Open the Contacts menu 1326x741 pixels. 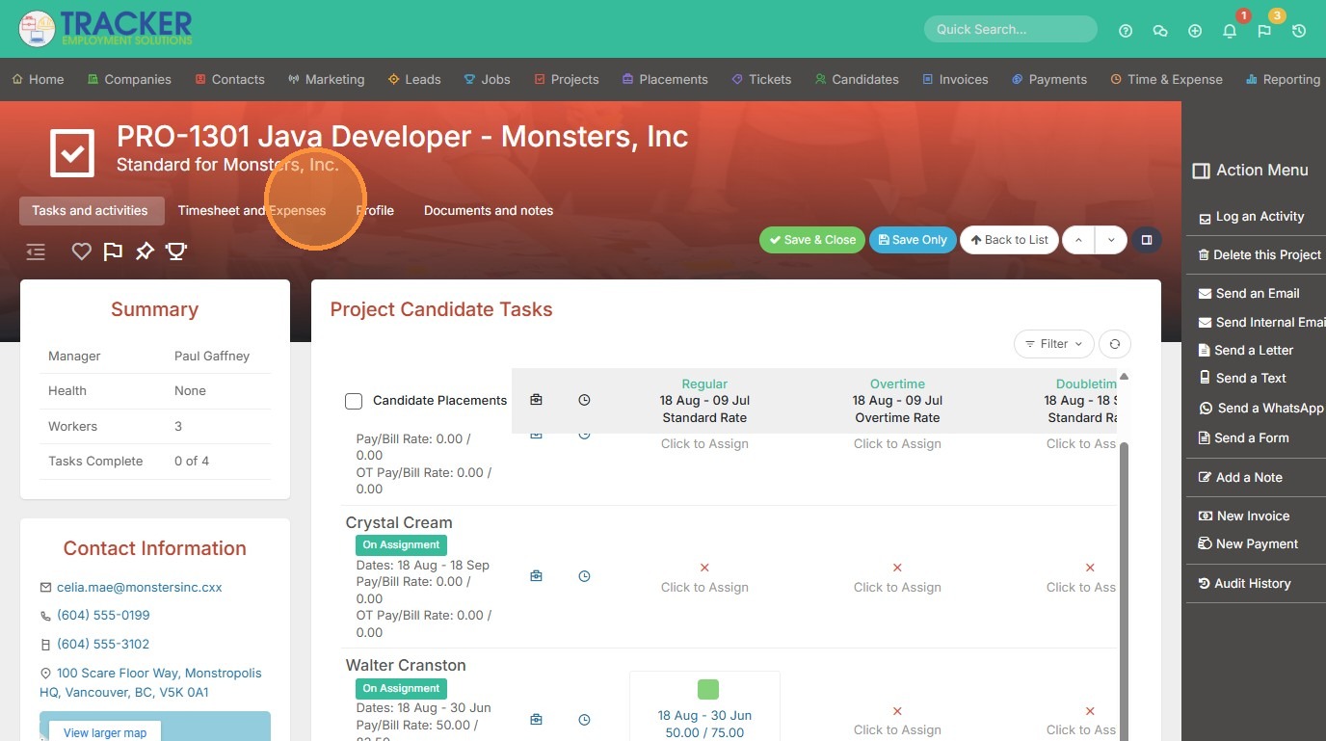[229, 80]
